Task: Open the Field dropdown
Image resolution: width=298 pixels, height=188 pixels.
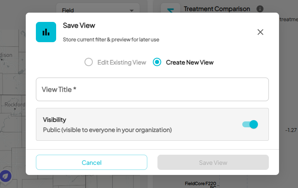Action: (98, 10)
